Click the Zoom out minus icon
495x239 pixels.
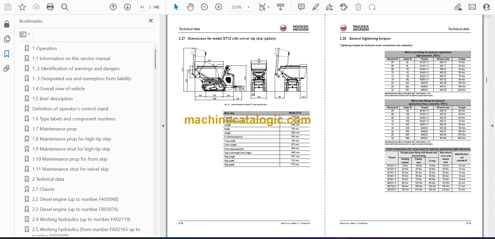pyautogui.click(x=204, y=7)
